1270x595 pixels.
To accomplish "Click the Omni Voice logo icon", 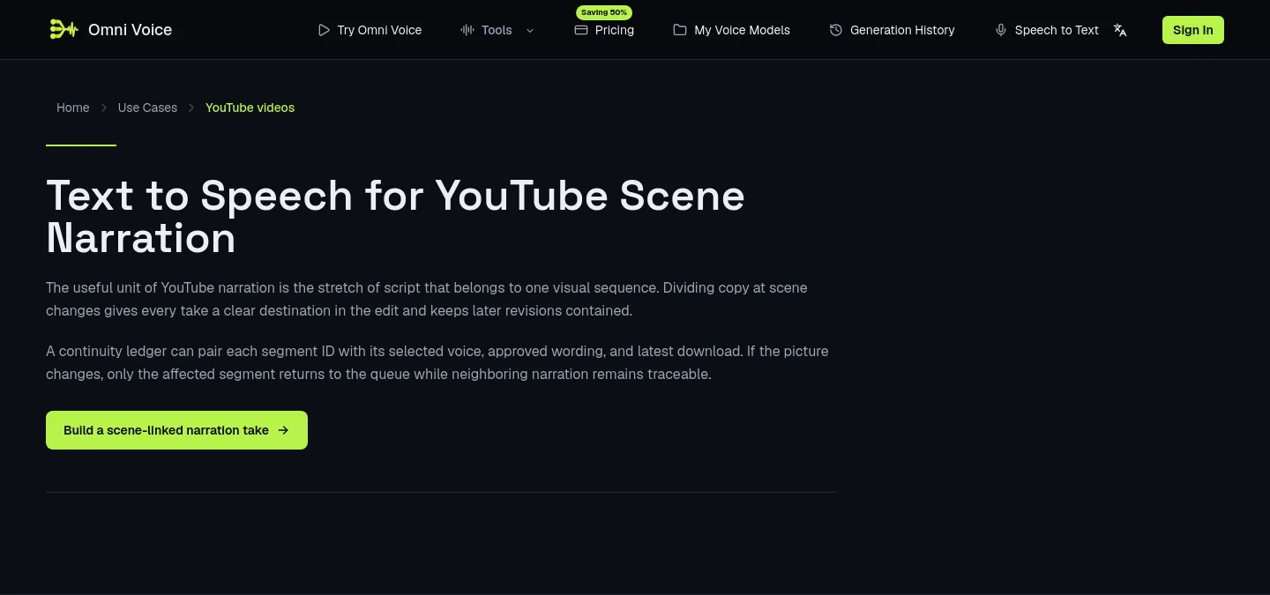I will (63, 30).
